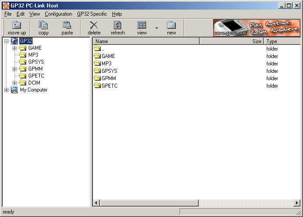
Task: Open the GP32 Specific menu
Action: [x=92, y=14]
